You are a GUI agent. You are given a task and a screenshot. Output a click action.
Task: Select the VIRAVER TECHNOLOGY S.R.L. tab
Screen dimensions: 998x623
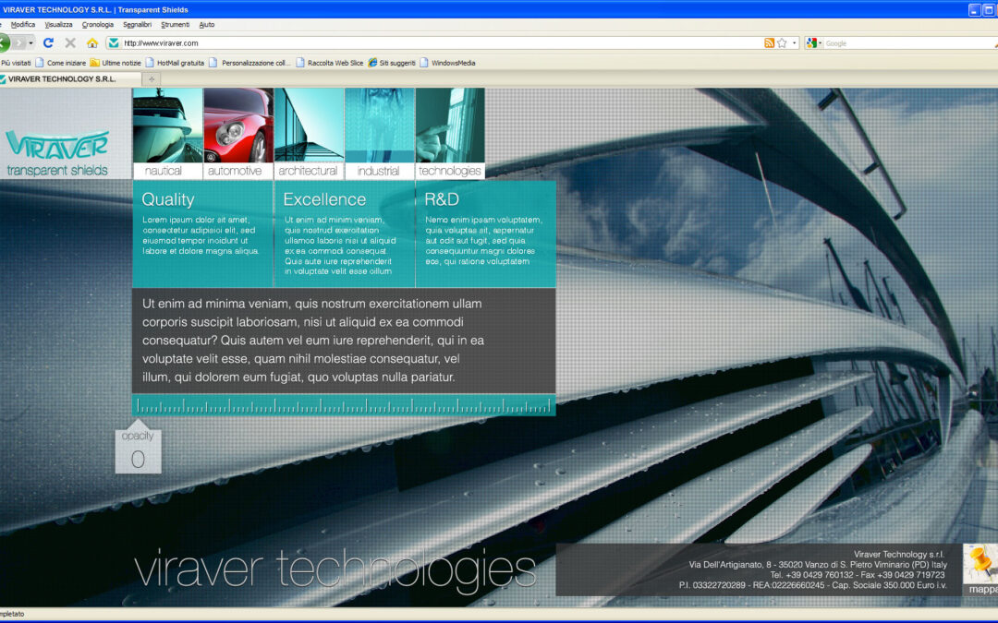click(x=70, y=79)
